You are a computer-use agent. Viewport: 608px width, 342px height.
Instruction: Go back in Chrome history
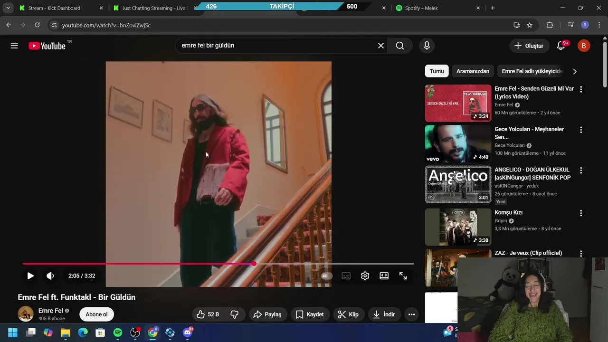(9, 25)
